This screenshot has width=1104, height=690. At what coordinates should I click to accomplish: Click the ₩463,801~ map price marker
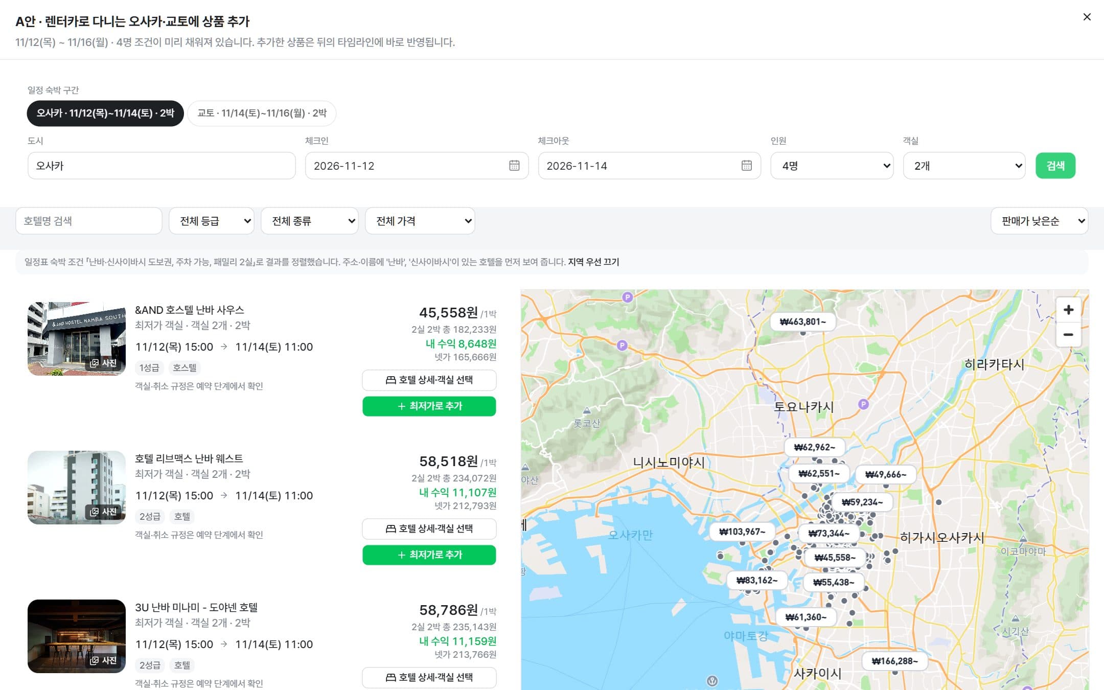(802, 321)
